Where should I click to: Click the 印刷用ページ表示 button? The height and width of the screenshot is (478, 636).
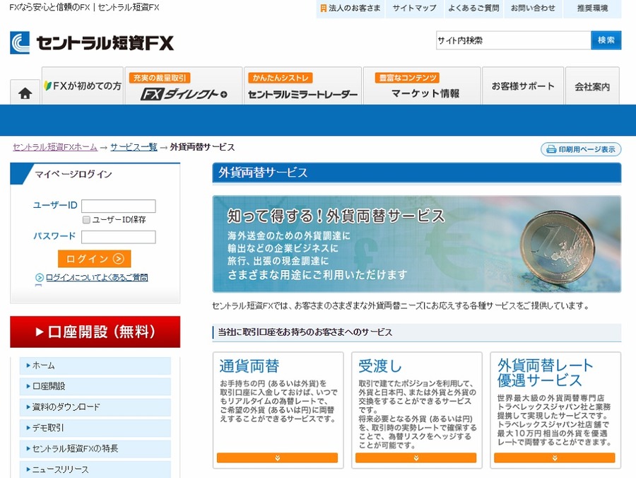click(x=581, y=149)
